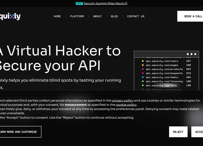The height and width of the screenshot is (146, 203).
Task: Click the EVENT badge in top banner
Action: (x=79, y=4)
